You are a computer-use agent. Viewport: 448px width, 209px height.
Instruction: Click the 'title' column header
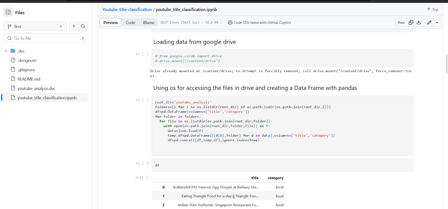(255, 178)
